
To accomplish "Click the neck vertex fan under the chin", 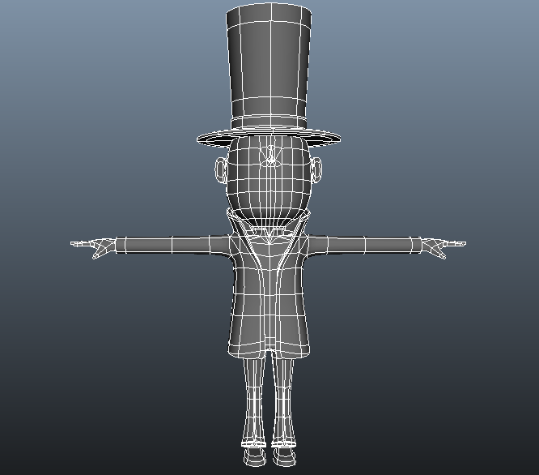I will click(x=269, y=235).
